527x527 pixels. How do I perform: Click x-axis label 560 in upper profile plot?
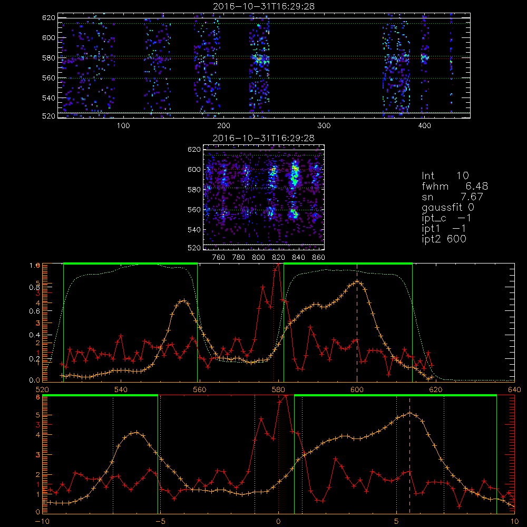tap(200, 389)
